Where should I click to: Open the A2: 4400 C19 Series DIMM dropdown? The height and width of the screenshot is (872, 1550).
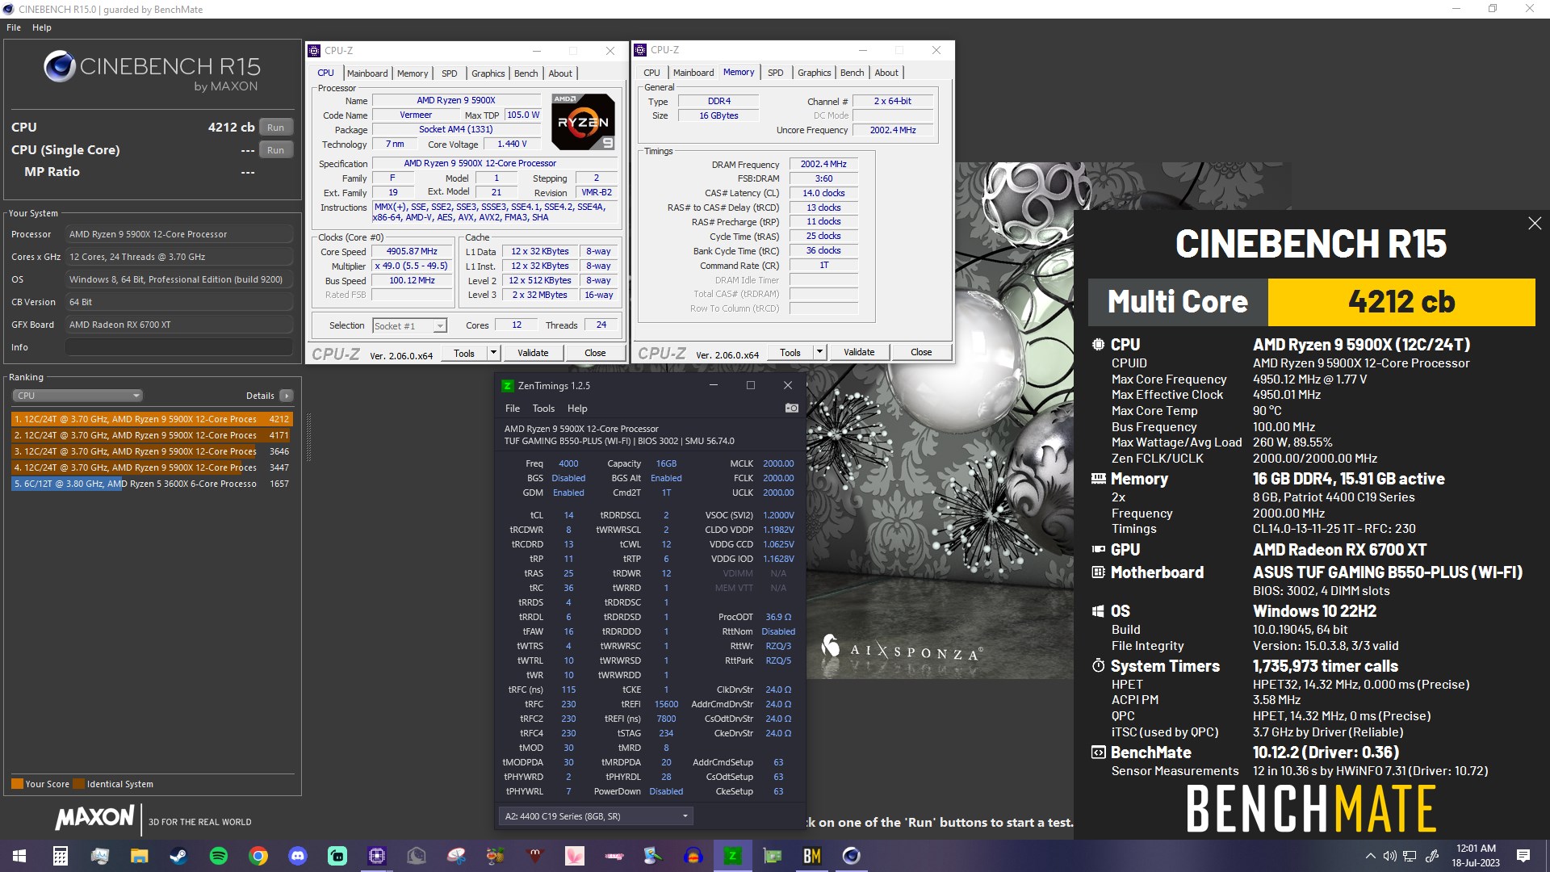pyautogui.click(x=596, y=816)
